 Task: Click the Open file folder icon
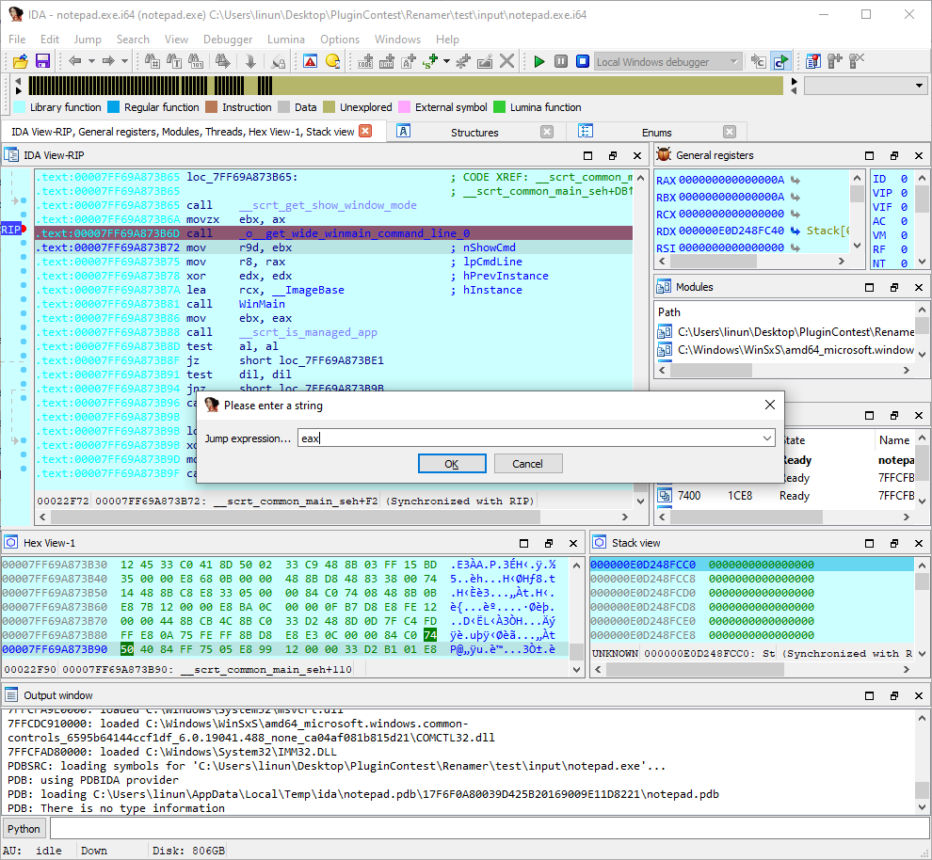point(20,61)
